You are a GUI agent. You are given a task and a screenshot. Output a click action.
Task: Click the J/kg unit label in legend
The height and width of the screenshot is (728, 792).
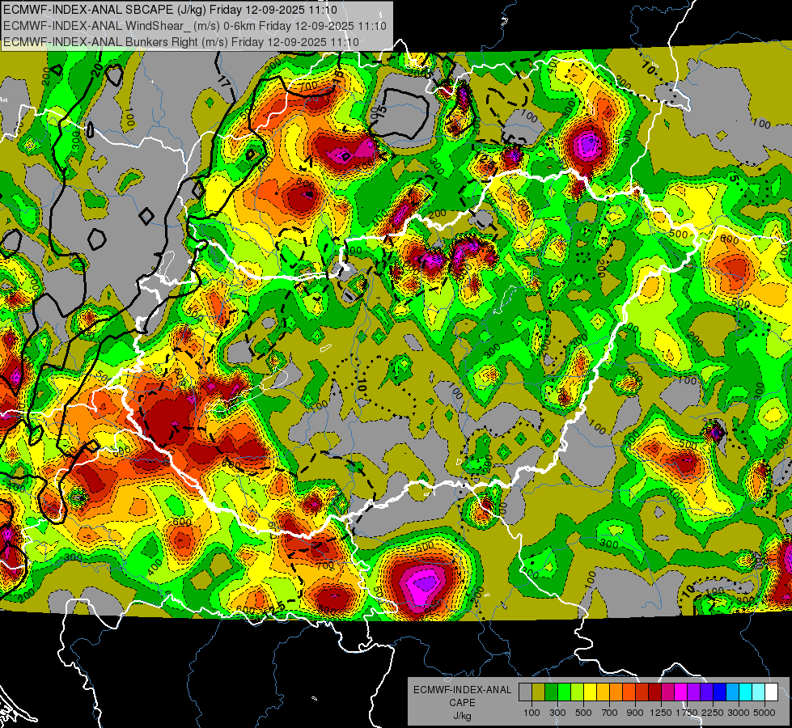tap(462, 716)
